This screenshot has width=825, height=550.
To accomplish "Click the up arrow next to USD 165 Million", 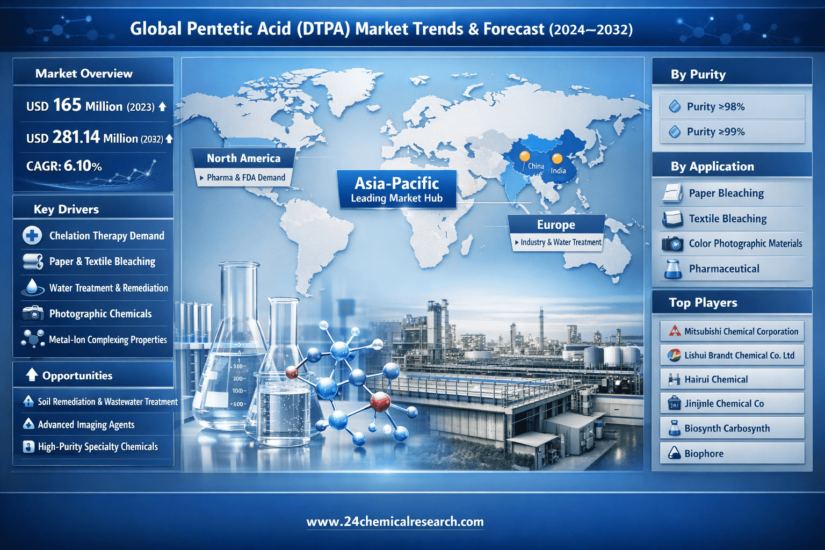I will click(x=162, y=106).
